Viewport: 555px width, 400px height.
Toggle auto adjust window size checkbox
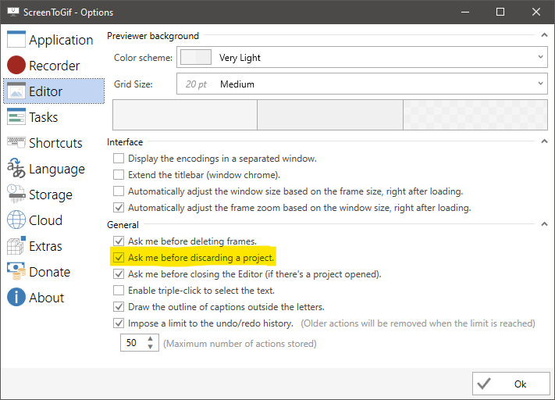[119, 191]
